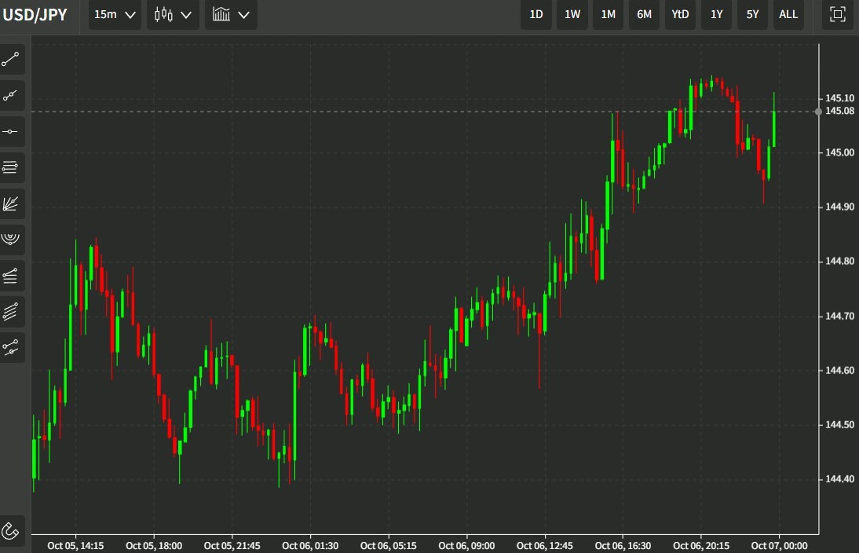Set chart range to YtD
This screenshot has height=553, width=859.
[680, 15]
